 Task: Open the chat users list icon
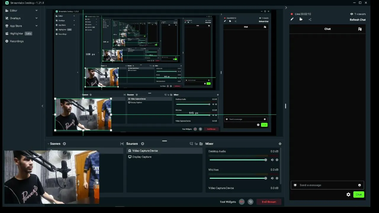coord(360,29)
